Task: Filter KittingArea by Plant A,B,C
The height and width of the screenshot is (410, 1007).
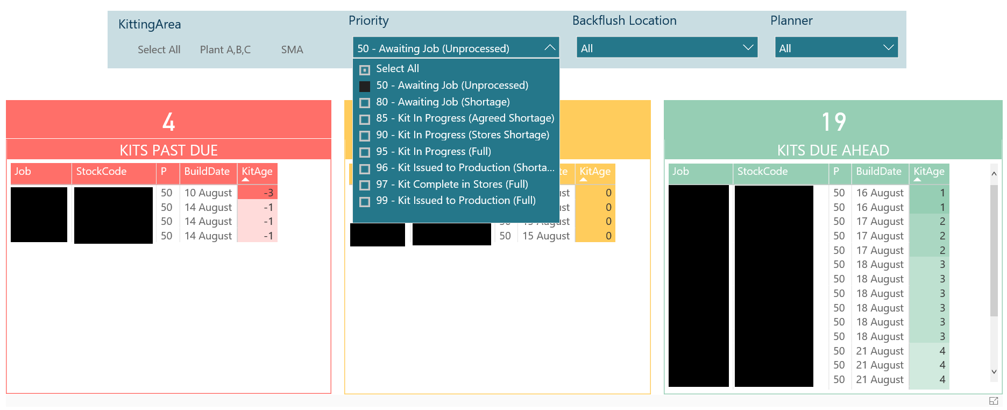Action: [225, 50]
